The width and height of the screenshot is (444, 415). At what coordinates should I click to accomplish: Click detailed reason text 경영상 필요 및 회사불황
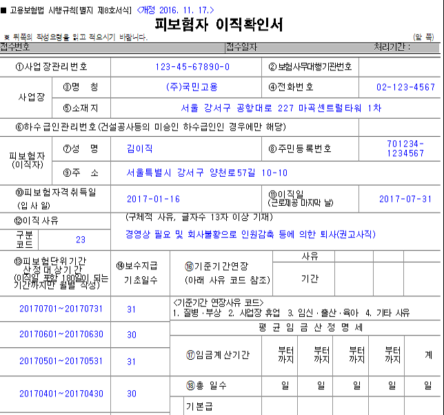pyautogui.click(x=181, y=234)
